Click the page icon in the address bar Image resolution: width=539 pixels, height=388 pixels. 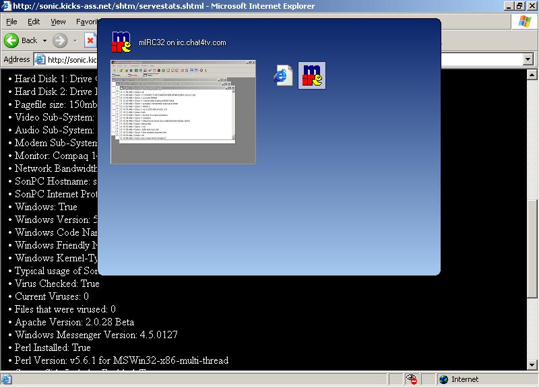[x=40, y=59]
